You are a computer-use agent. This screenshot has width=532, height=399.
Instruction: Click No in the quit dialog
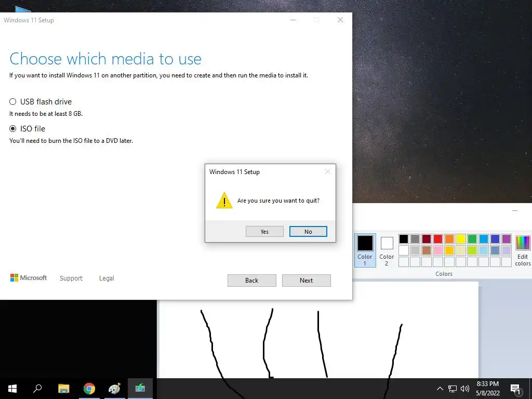(308, 231)
